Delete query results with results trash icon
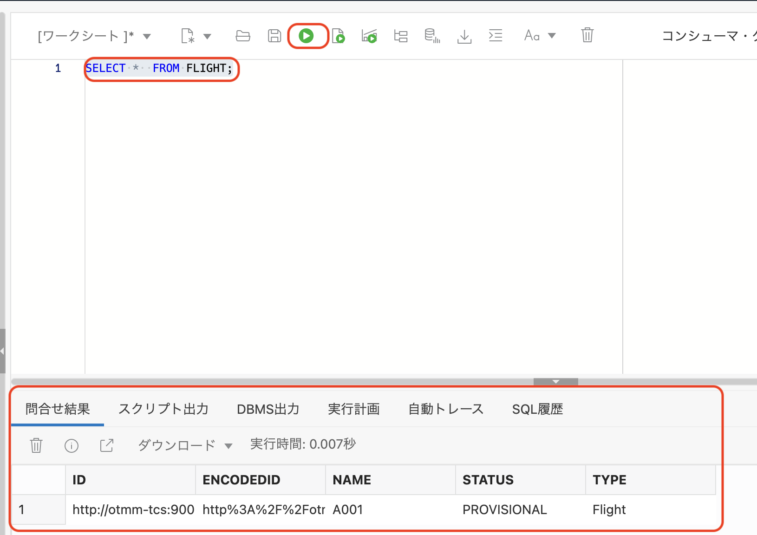The image size is (757, 535). pyautogui.click(x=36, y=445)
